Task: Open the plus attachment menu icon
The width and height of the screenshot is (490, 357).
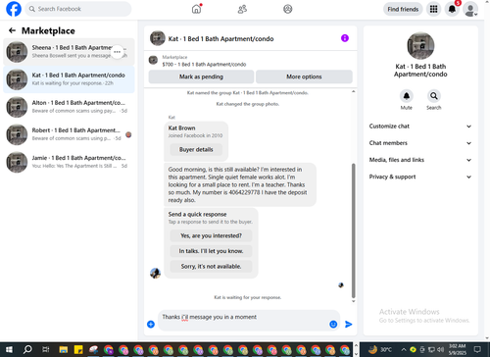Action: point(151,324)
